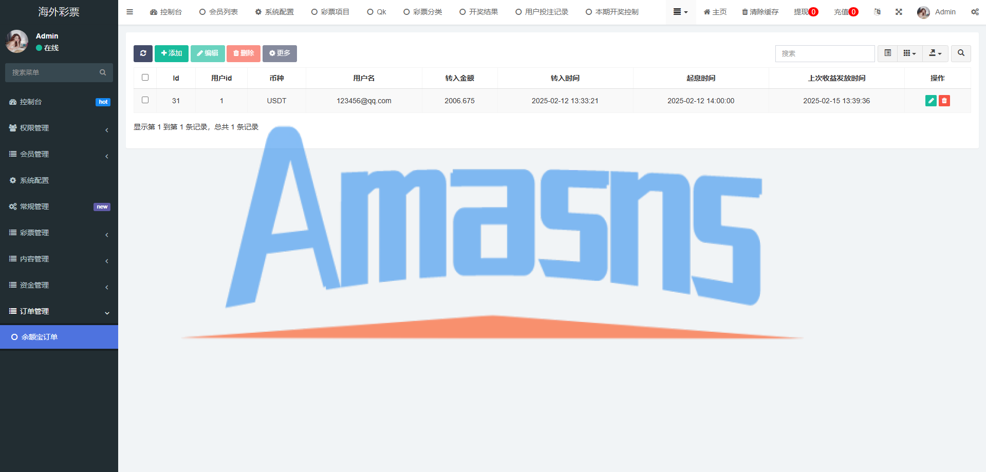
Task: Click the green 添加 add button
Action: [172, 53]
